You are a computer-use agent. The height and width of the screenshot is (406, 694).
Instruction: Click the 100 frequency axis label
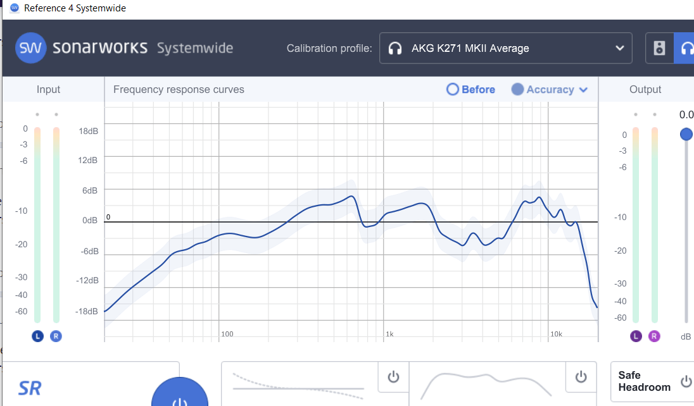pyautogui.click(x=227, y=334)
